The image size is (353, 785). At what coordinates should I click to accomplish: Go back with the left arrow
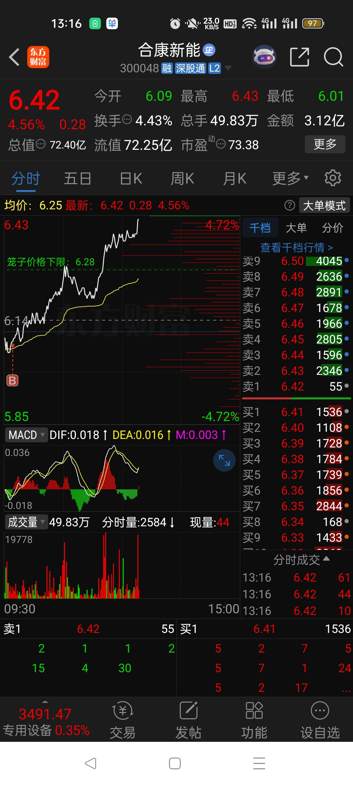14,57
